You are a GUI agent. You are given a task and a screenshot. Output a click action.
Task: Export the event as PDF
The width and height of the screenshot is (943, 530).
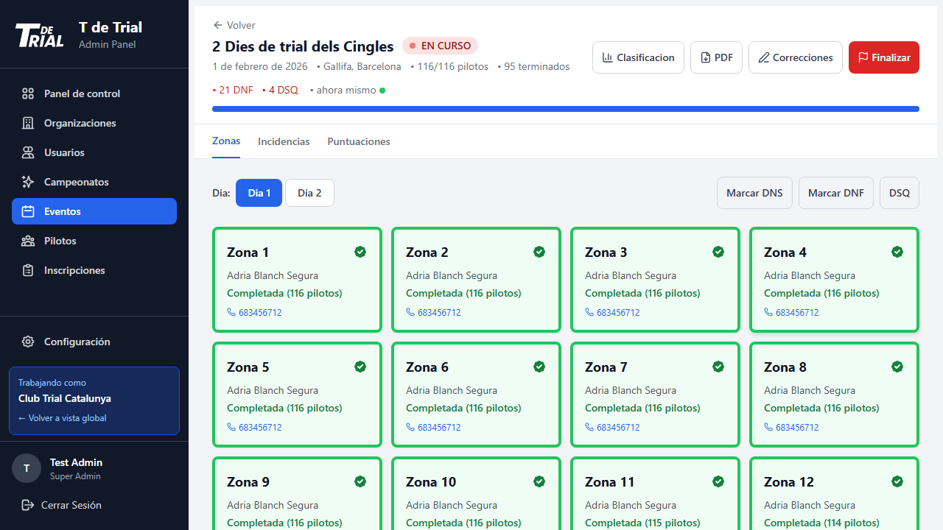coord(716,57)
